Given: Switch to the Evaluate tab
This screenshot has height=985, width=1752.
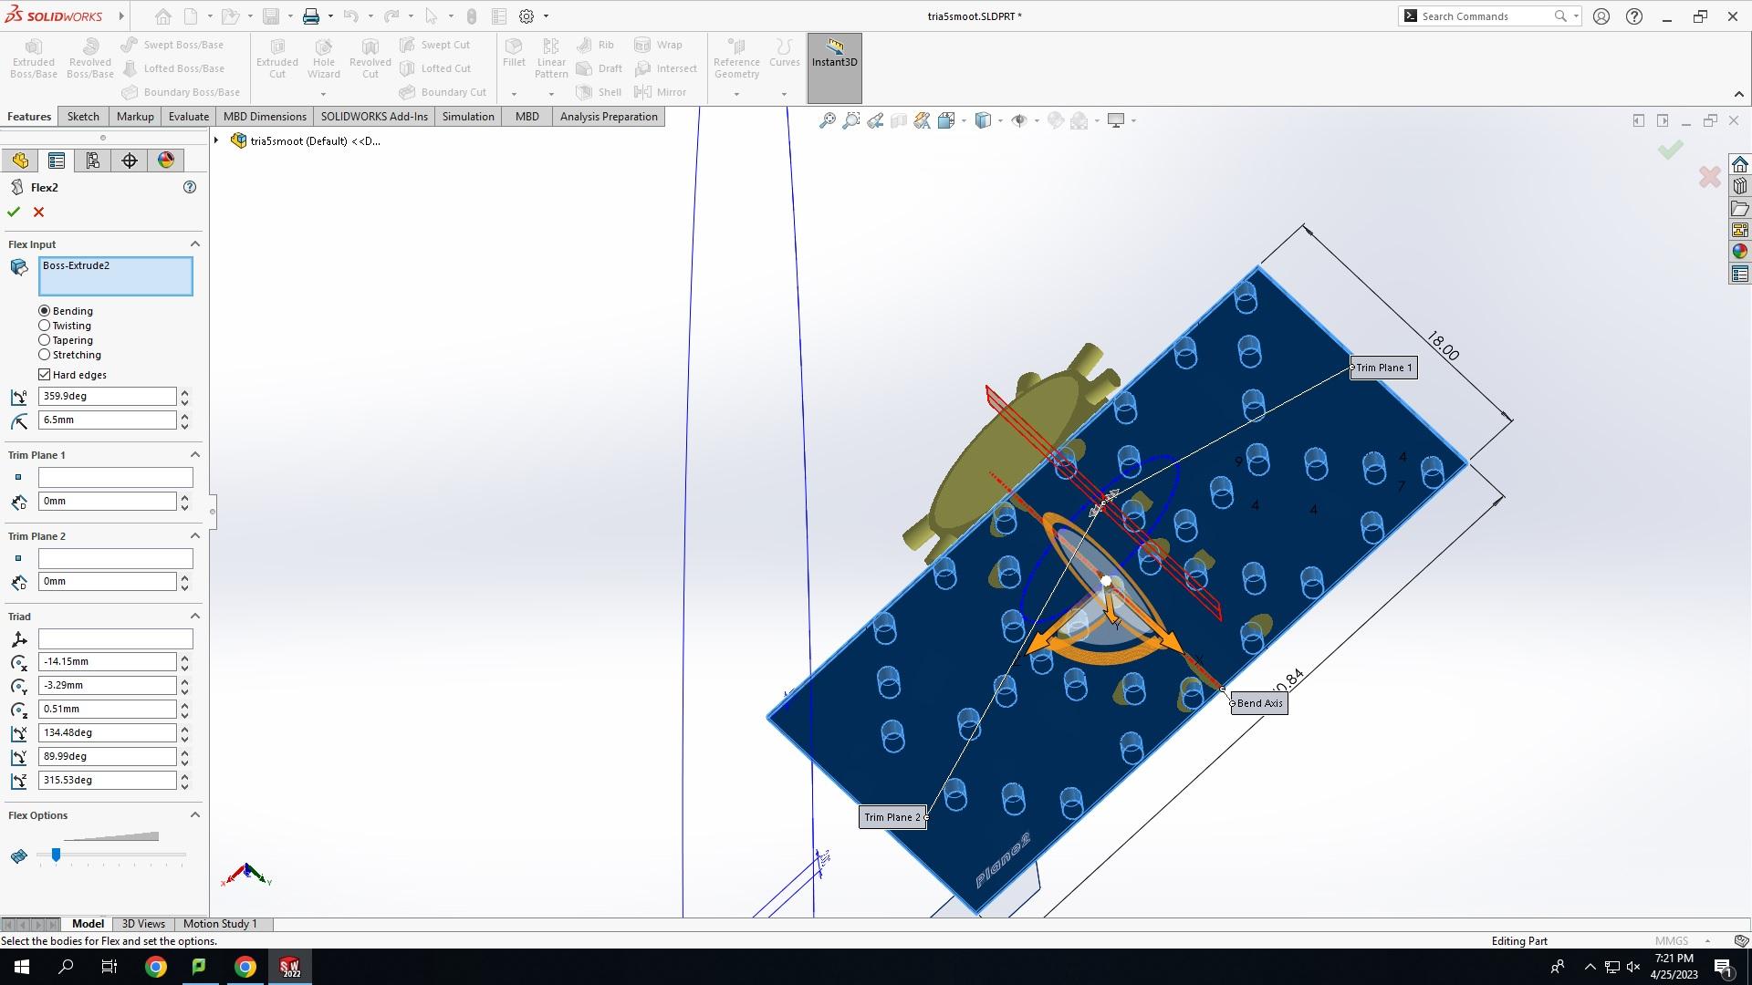Looking at the screenshot, I should click(x=189, y=117).
